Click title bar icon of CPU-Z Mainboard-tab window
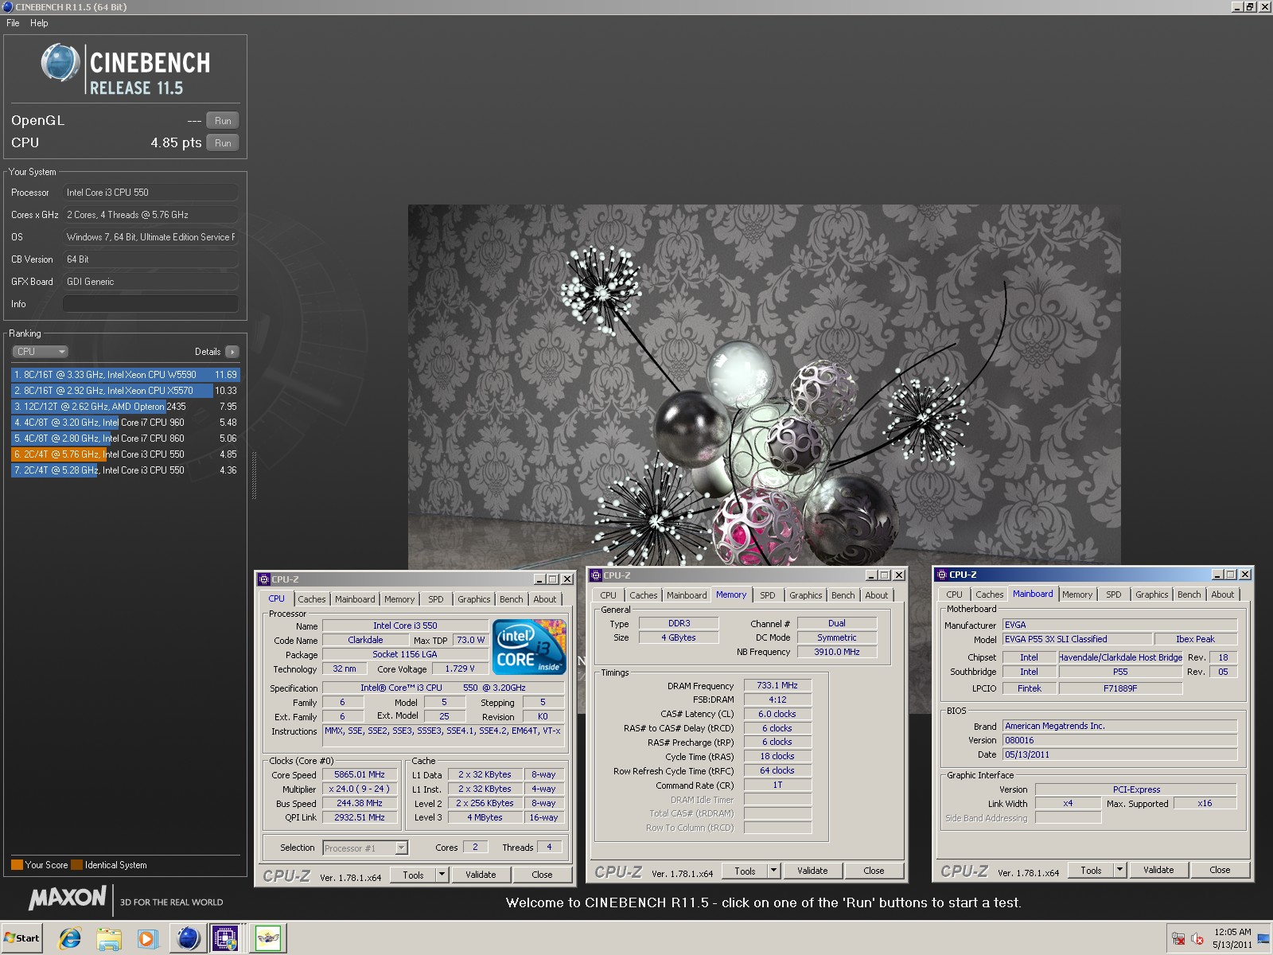The height and width of the screenshot is (955, 1273). (x=942, y=575)
